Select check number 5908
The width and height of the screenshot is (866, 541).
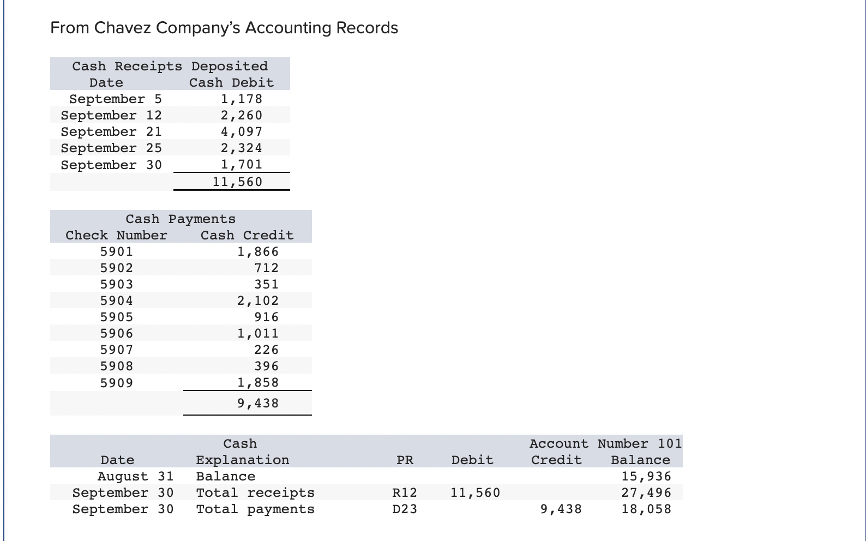117,366
